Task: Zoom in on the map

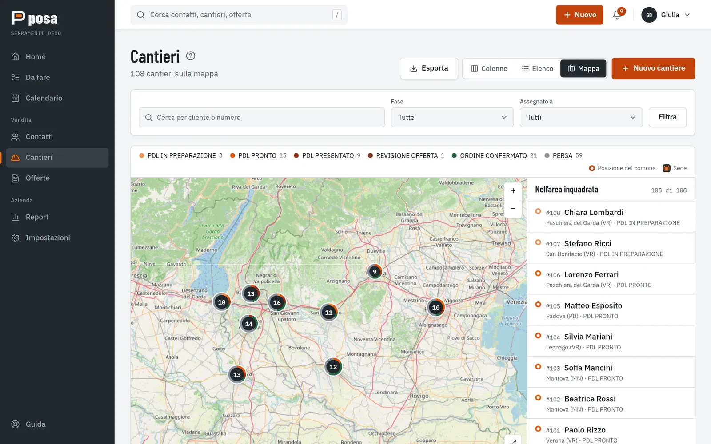Action: (x=513, y=191)
